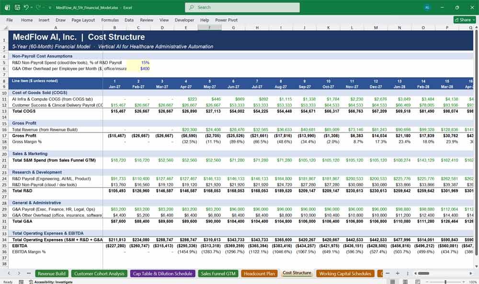Switch to Revenue Build sheet tab

[x=52, y=273]
